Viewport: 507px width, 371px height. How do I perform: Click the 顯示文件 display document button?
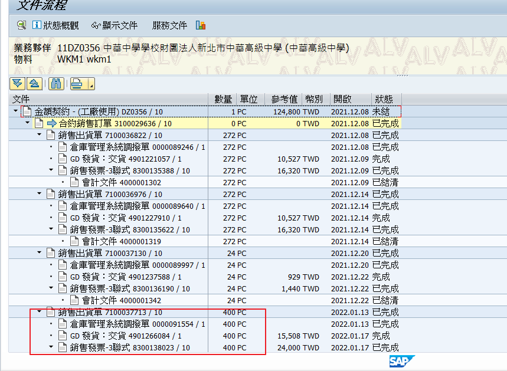tap(115, 25)
